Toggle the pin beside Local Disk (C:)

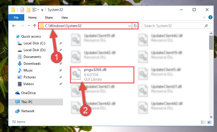coord(60,43)
